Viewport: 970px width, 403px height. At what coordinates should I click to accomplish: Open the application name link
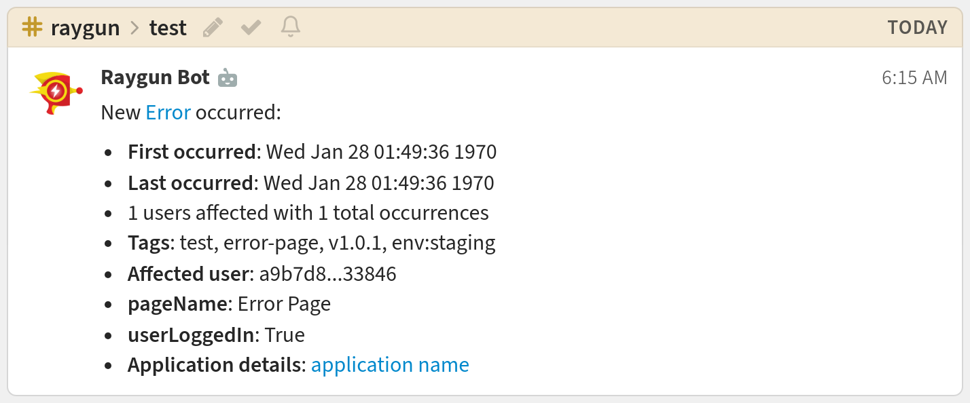390,365
